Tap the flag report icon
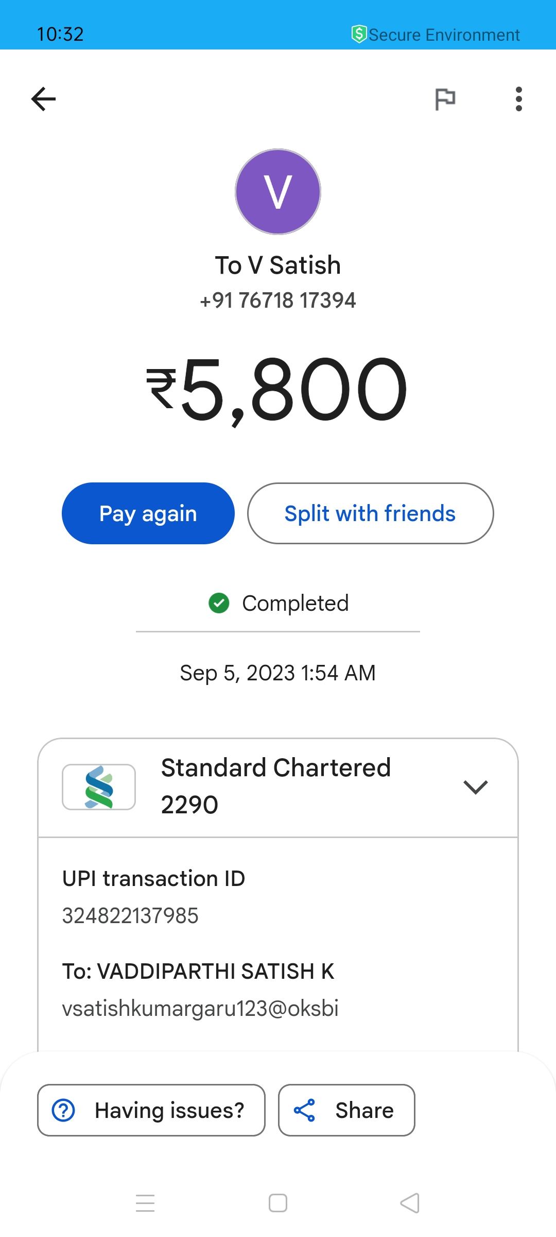Viewport: 556px width, 1237px height. [445, 99]
